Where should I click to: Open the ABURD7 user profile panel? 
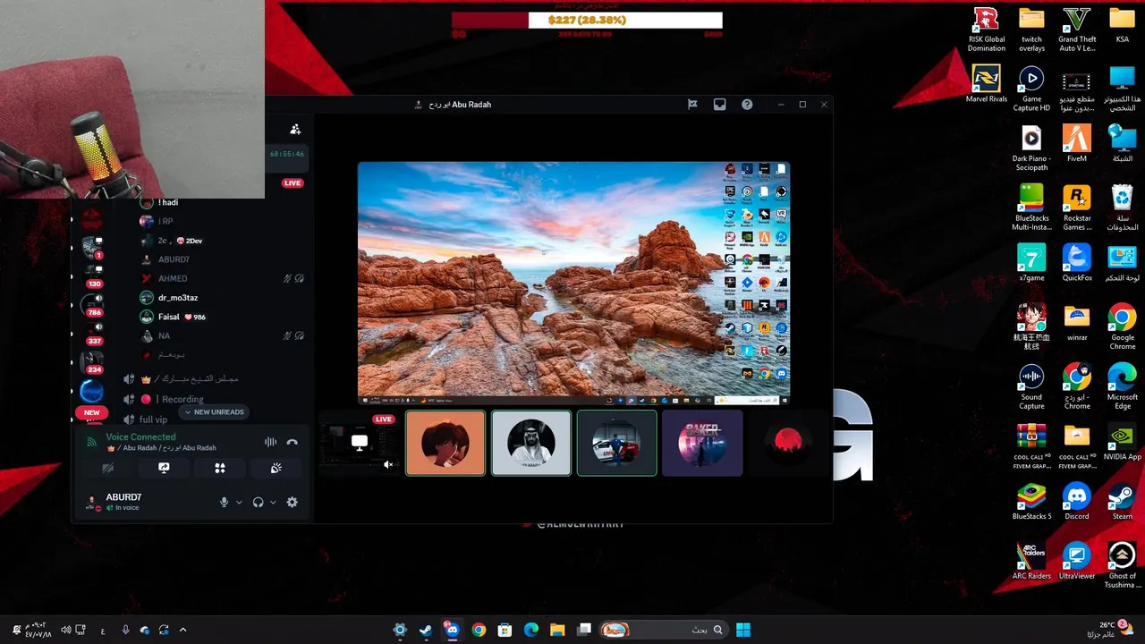click(123, 502)
